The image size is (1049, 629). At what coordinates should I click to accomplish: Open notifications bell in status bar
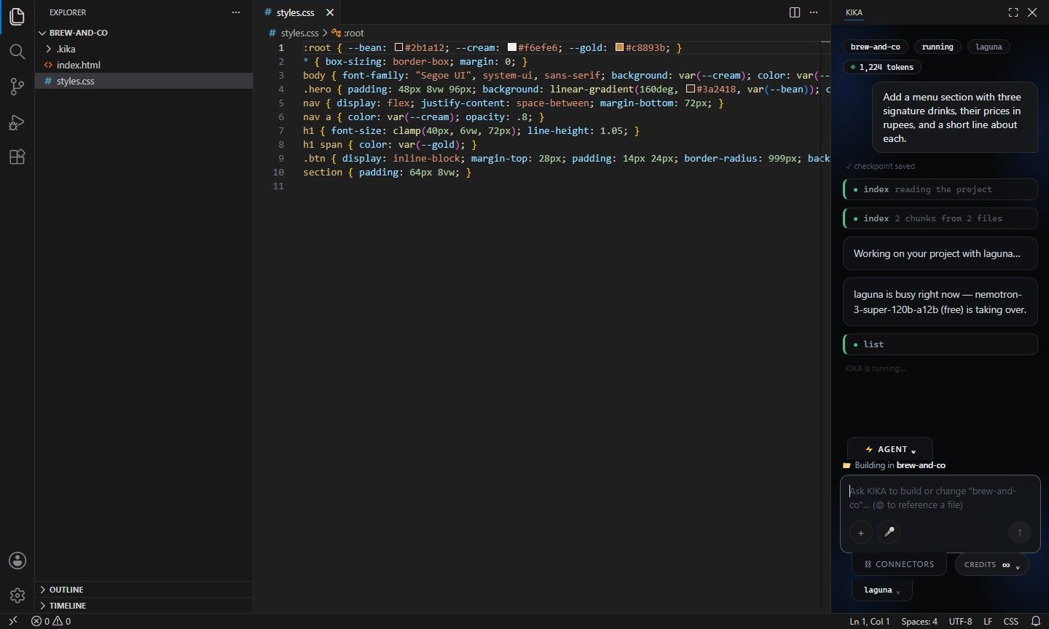(1036, 622)
